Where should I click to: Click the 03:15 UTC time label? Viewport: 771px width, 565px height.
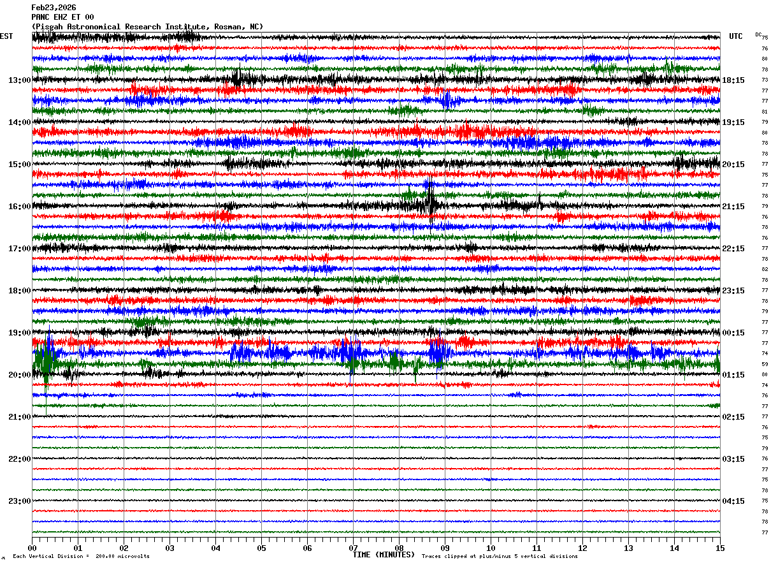tap(733, 459)
